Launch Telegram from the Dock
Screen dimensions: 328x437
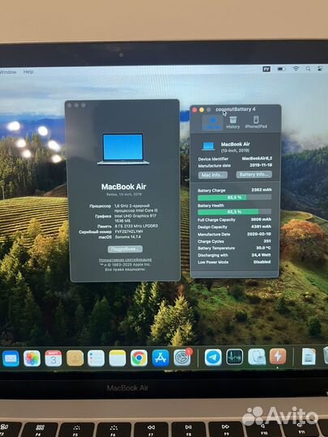point(213,358)
